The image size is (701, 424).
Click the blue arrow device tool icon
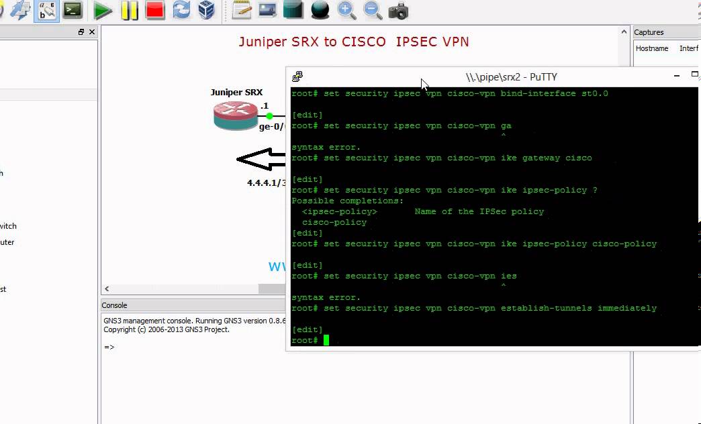coord(19,11)
